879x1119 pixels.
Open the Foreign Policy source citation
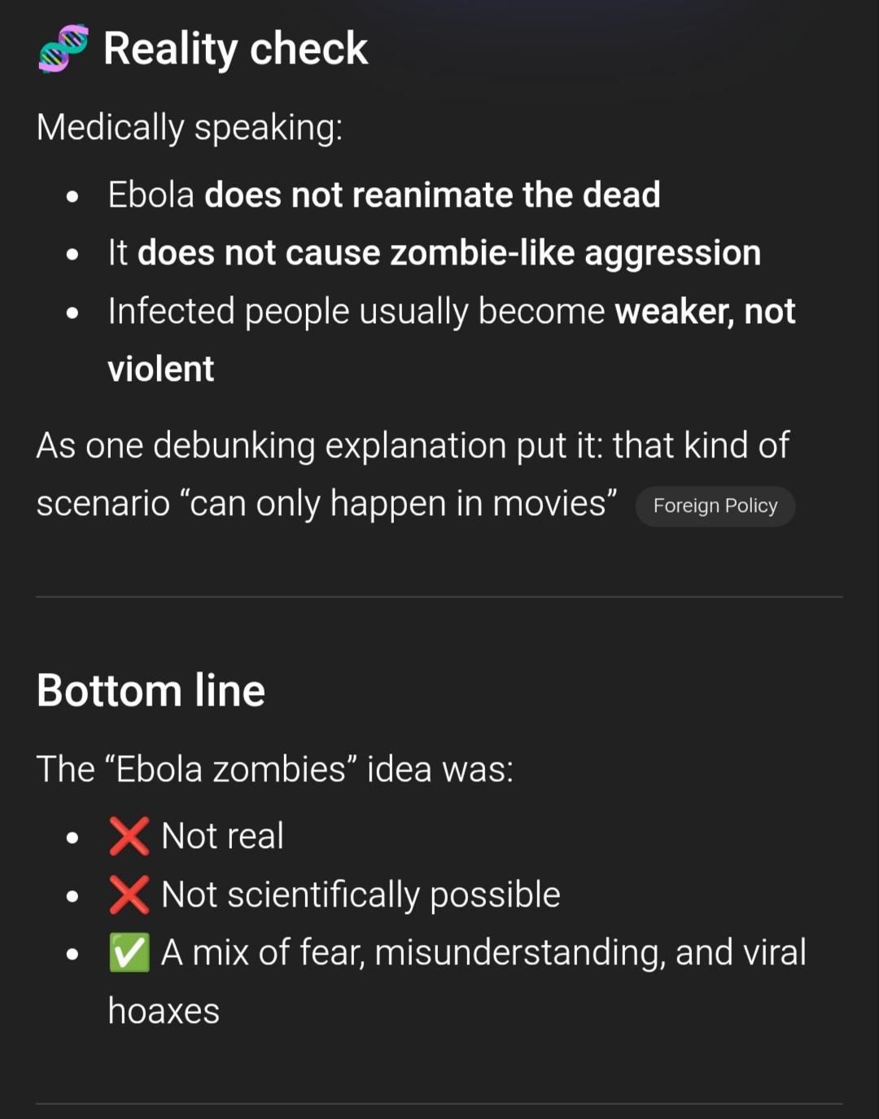click(715, 505)
